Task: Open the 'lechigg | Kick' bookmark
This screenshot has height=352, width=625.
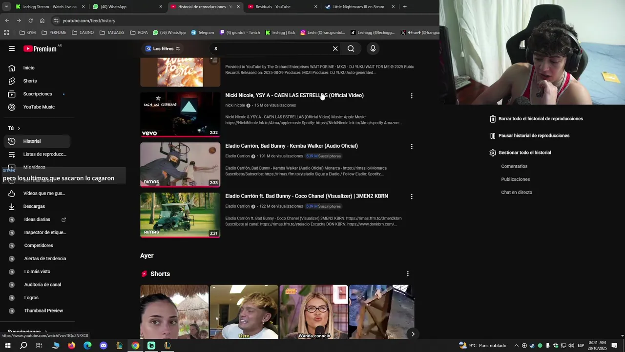Action: 280,33
